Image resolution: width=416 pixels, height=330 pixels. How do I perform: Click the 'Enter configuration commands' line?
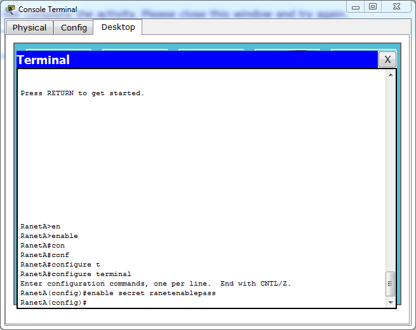pyautogui.click(x=156, y=284)
